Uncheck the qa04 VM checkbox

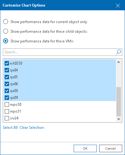point(7,70)
